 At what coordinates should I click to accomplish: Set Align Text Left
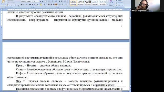[49, 4]
